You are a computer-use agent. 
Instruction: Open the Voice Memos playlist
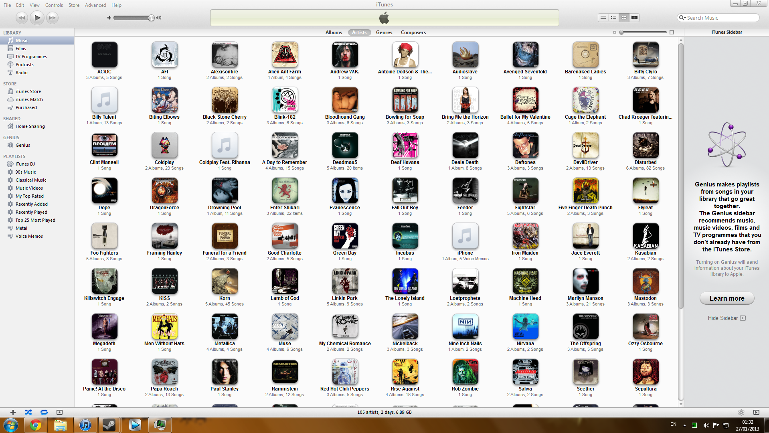(x=37, y=236)
